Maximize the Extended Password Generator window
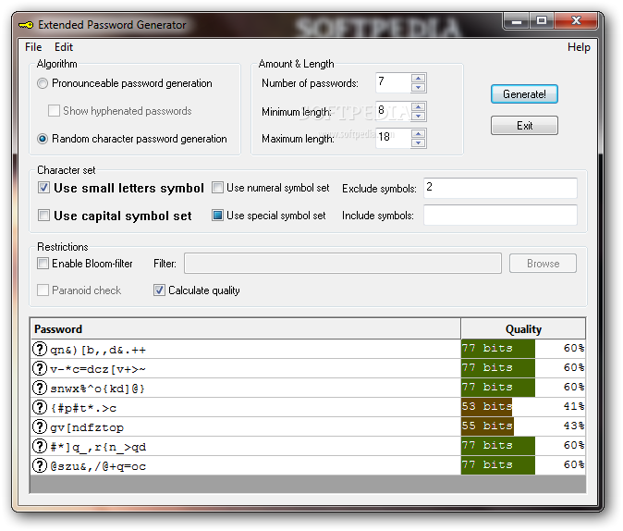The height and width of the screenshot is (531, 623). [541, 21]
